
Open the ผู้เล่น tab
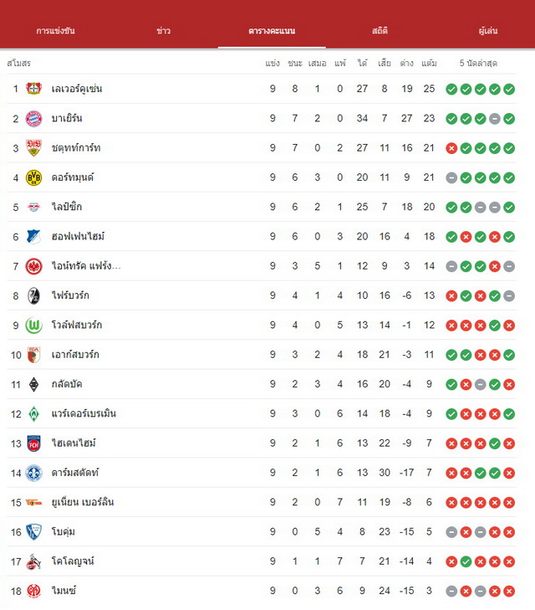tap(487, 31)
